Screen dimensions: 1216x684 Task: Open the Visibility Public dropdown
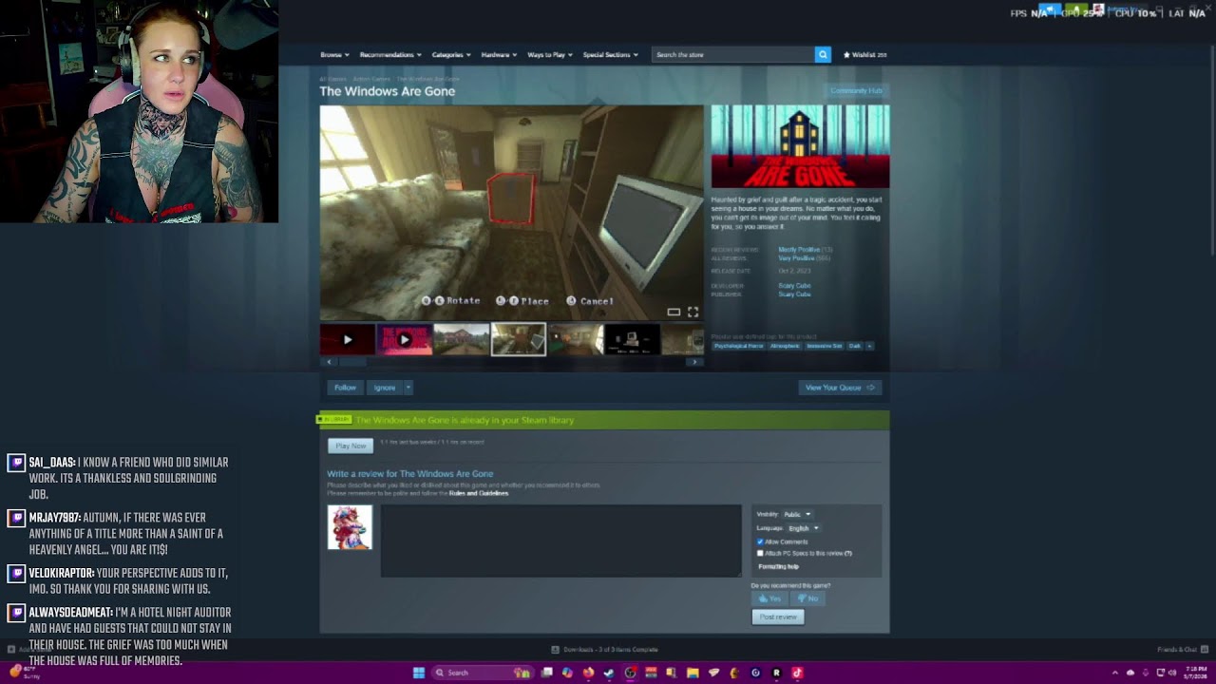(797, 514)
